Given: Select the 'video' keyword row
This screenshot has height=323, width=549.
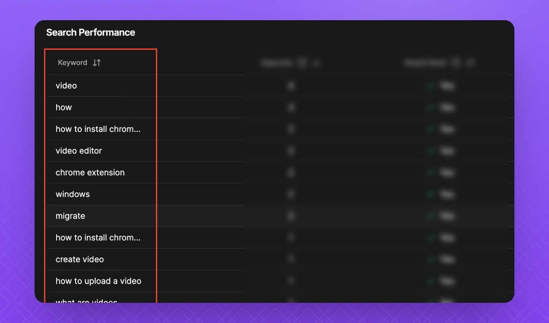Looking at the screenshot, I should click(66, 86).
